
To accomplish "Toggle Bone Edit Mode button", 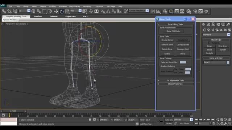I will tap(173, 31).
